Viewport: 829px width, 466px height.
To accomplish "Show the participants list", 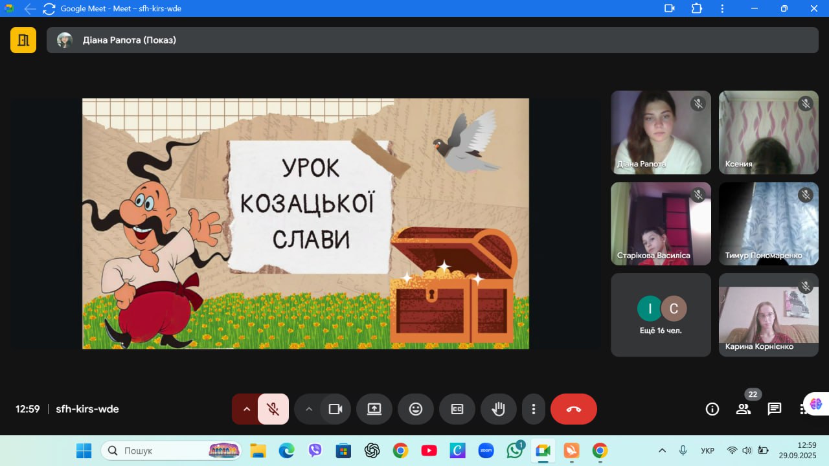I will pos(743,409).
